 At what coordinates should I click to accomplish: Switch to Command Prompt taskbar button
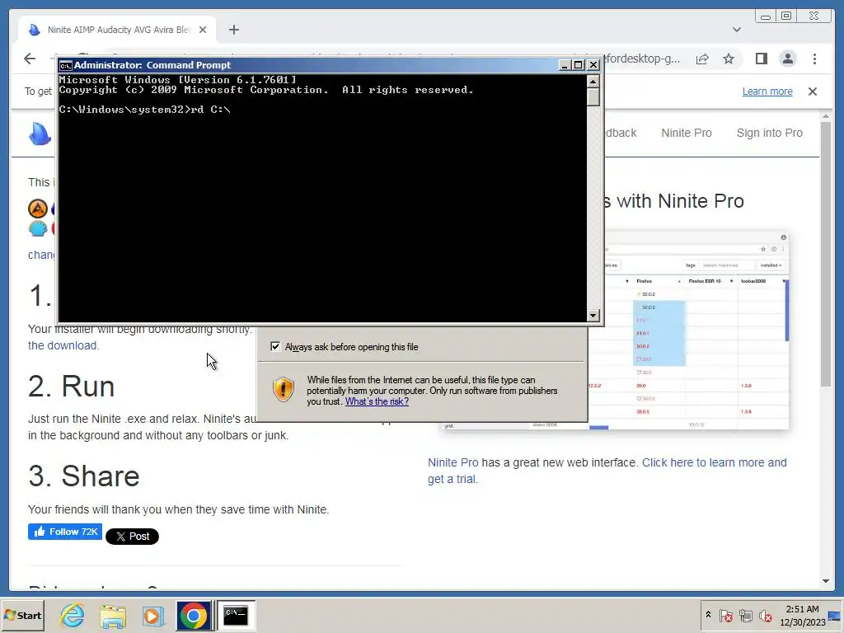point(236,615)
